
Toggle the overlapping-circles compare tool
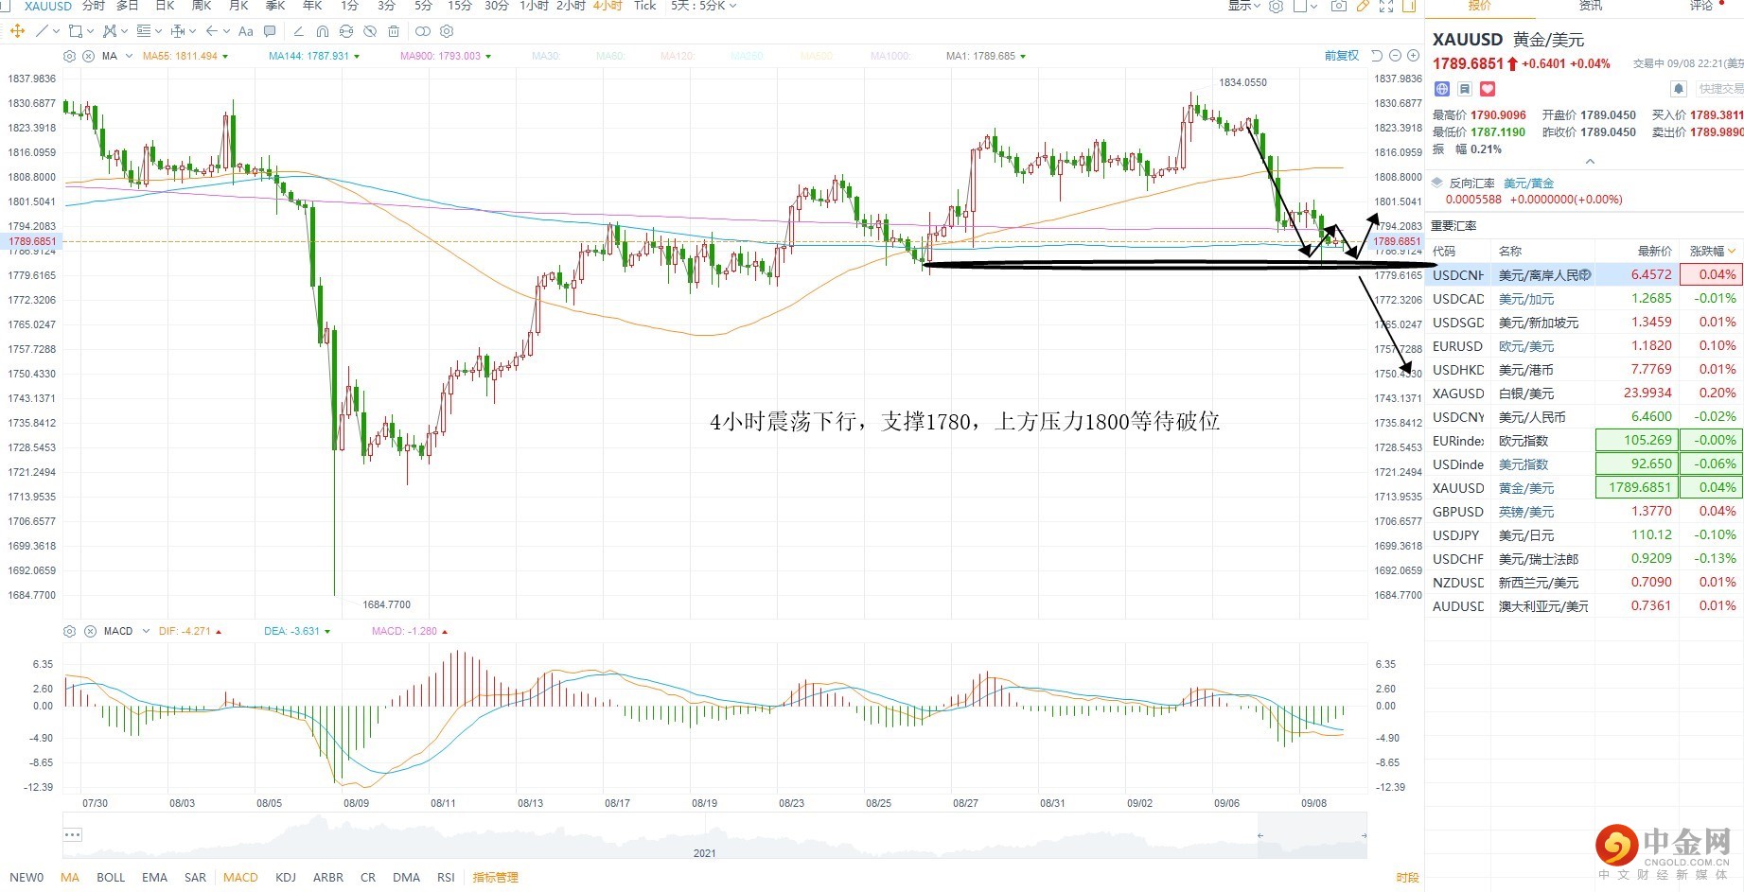tap(423, 31)
